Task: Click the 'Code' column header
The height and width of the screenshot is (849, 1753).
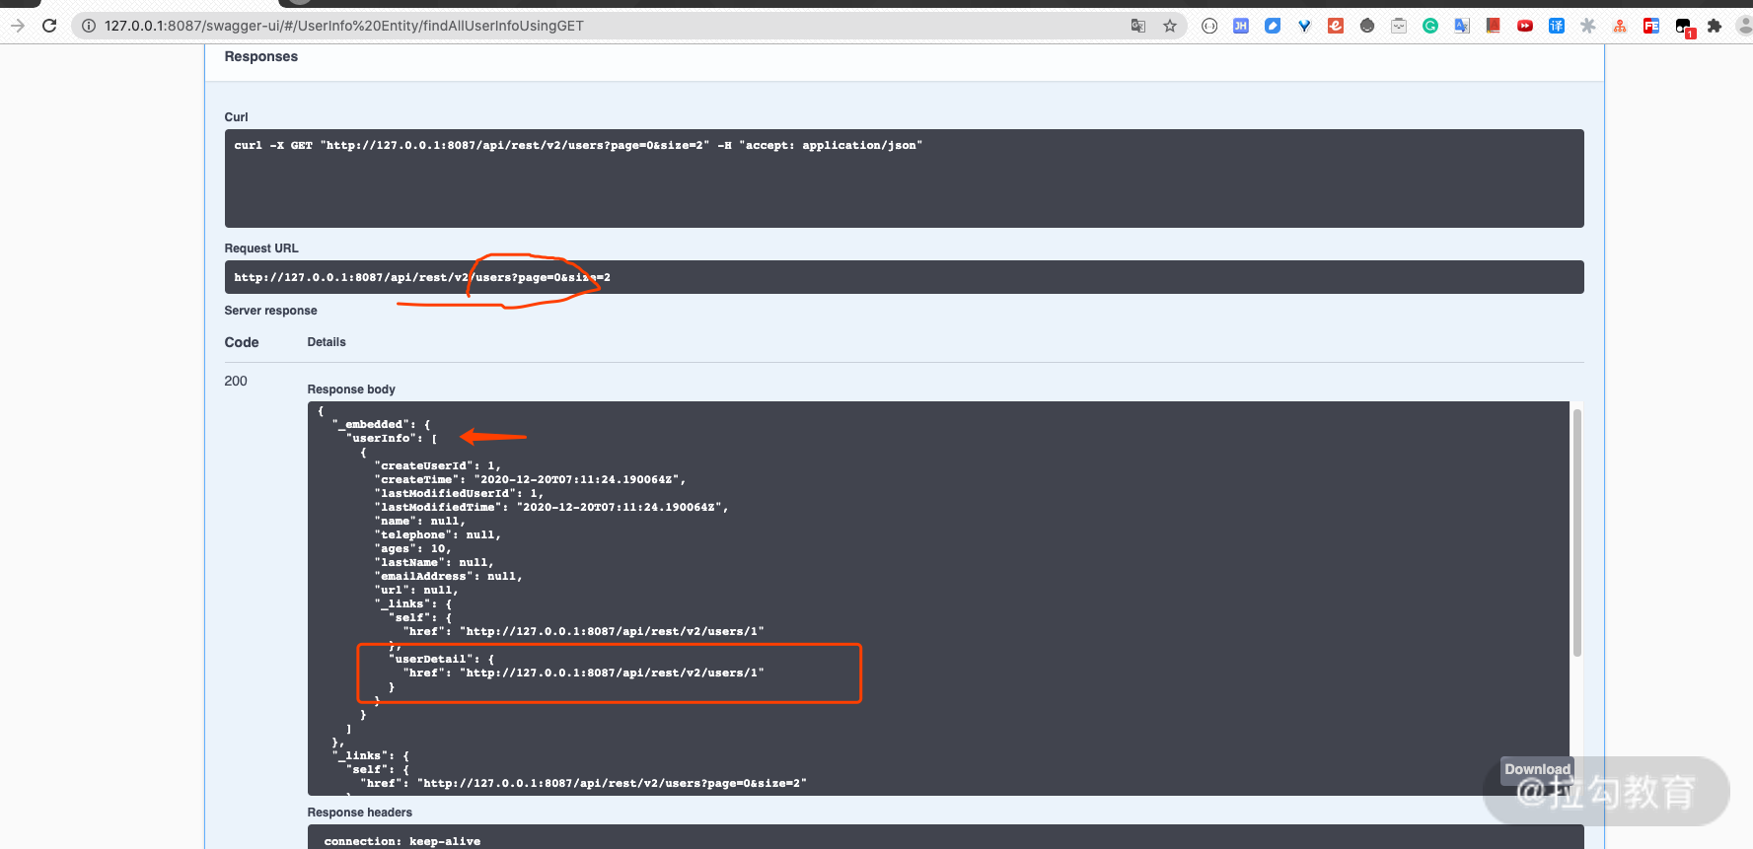Action: point(242,342)
